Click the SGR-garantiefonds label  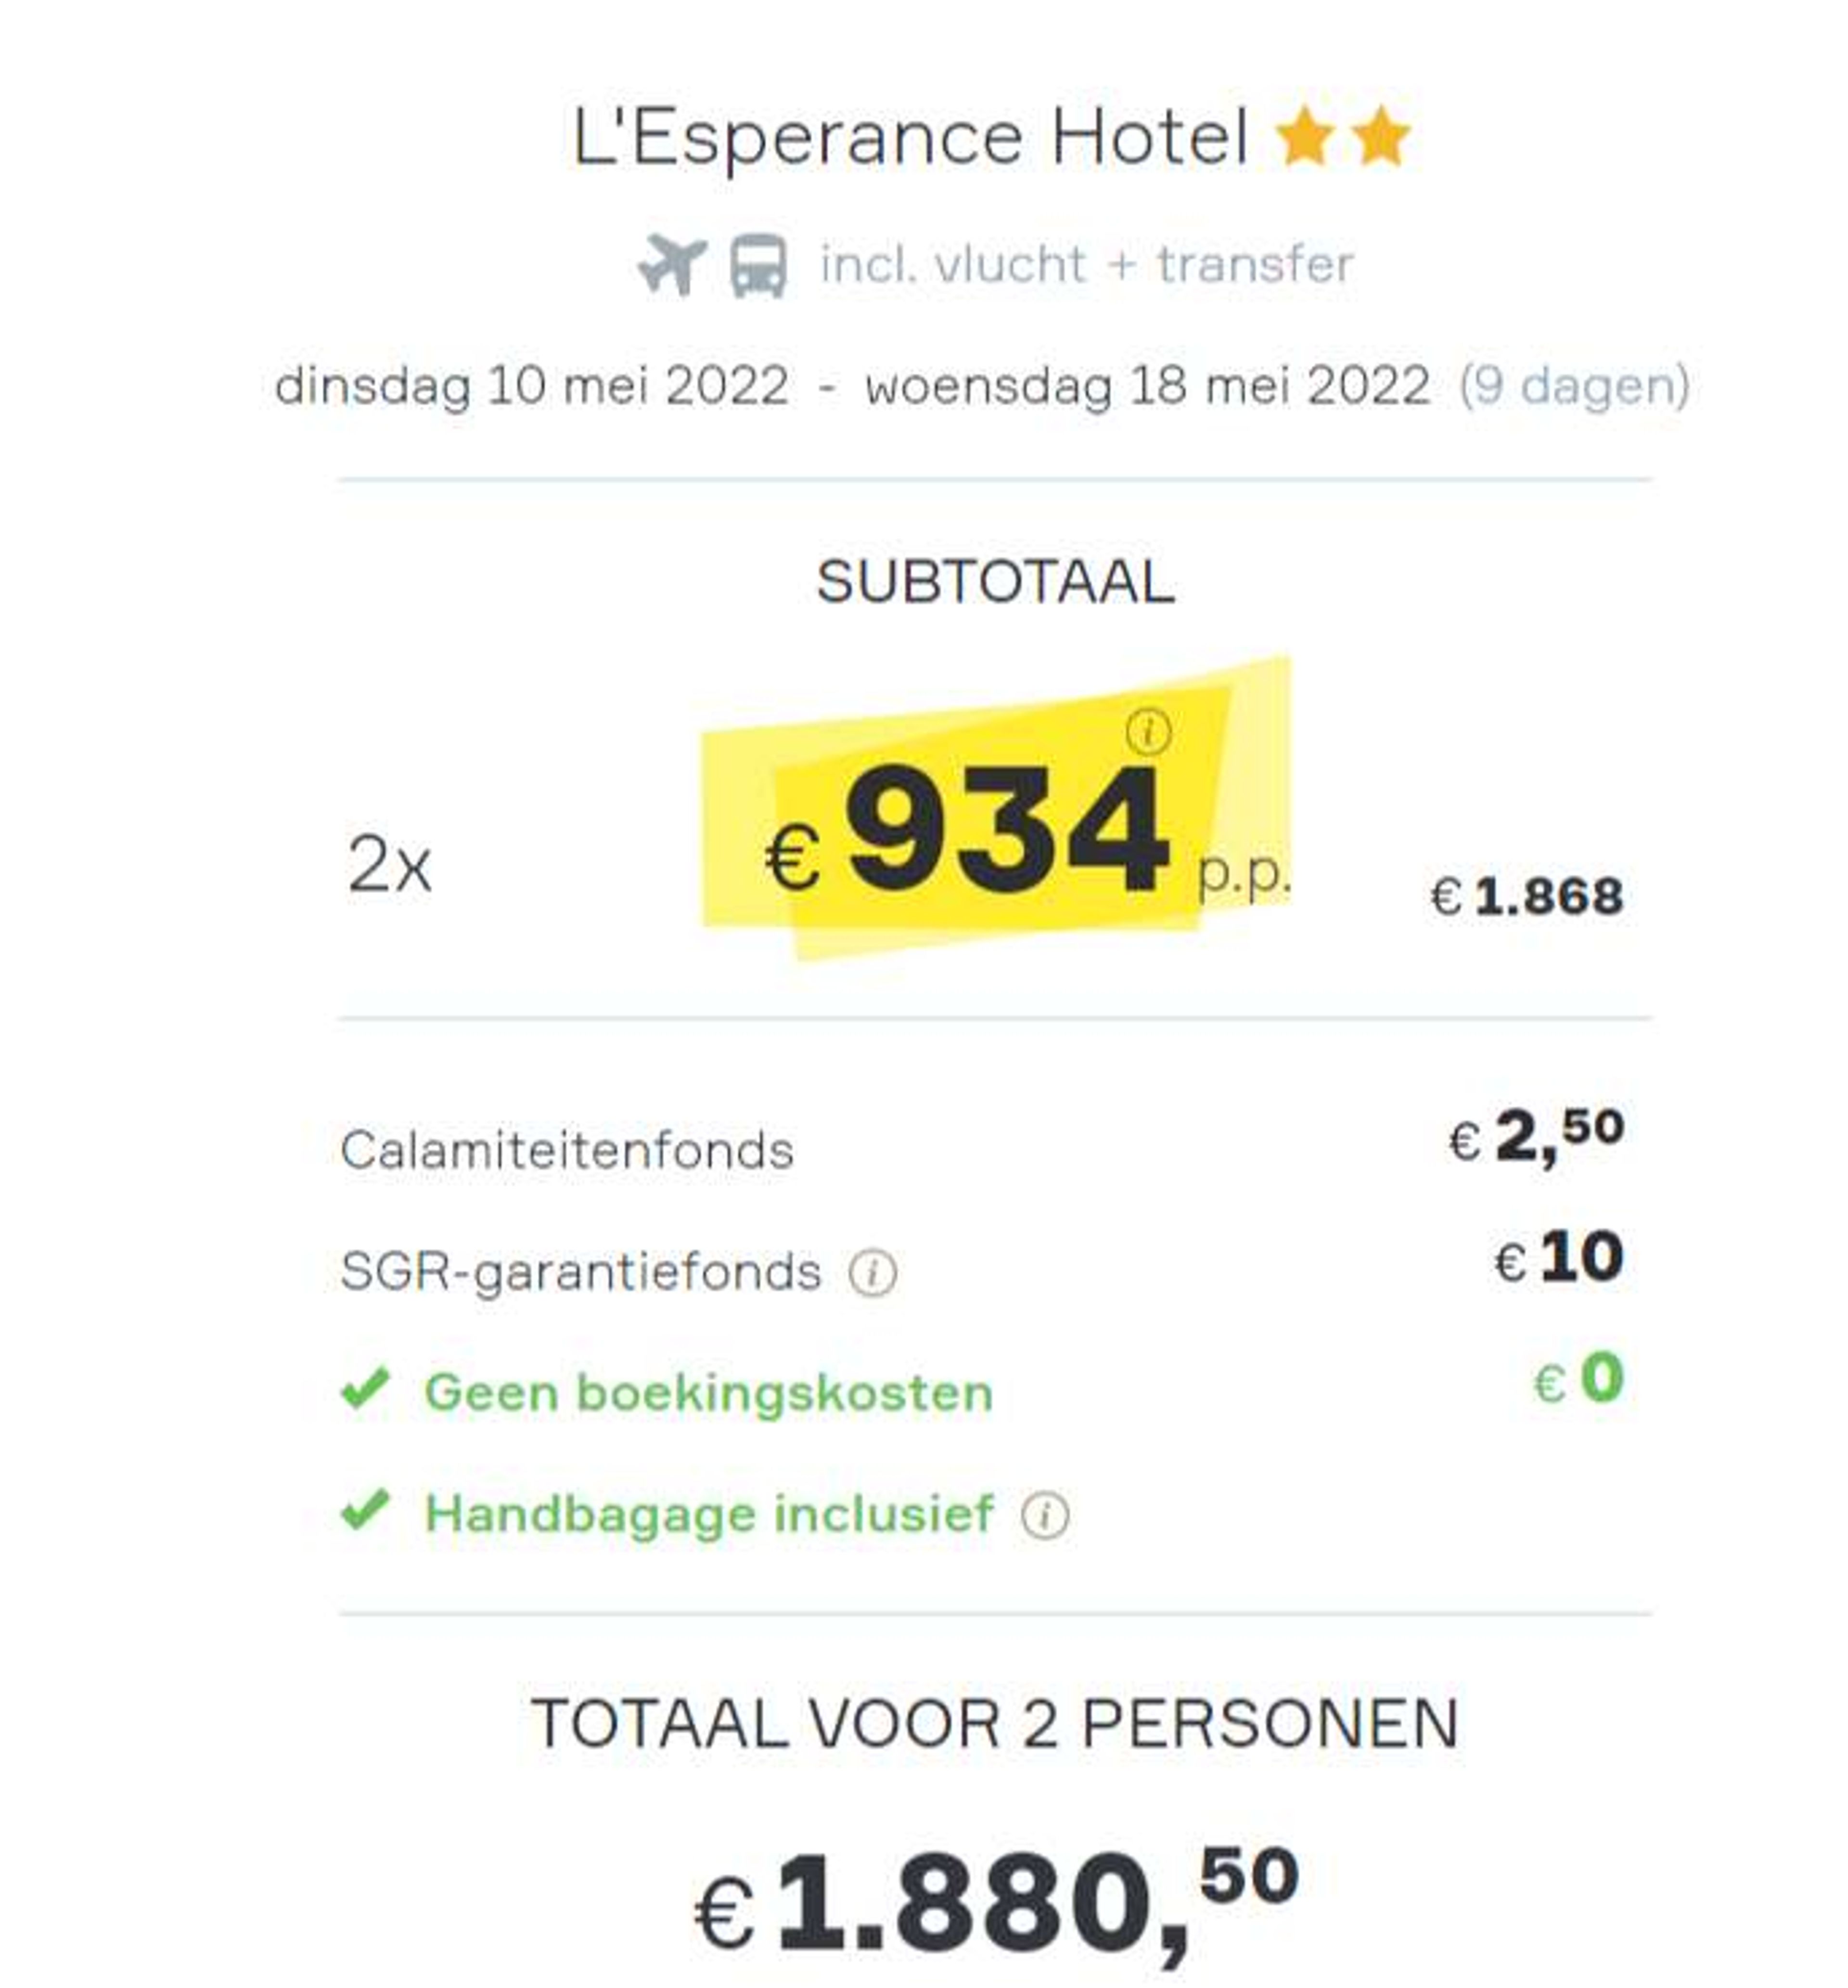(x=581, y=1273)
